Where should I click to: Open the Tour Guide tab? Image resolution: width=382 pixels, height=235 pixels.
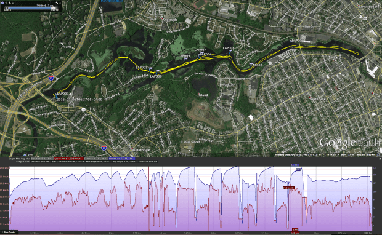click(9, 233)
